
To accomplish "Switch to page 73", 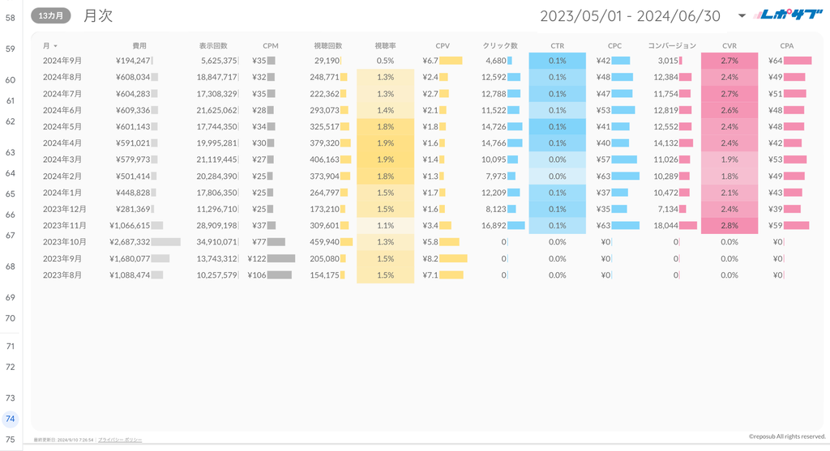I will [x=11, y=398].
